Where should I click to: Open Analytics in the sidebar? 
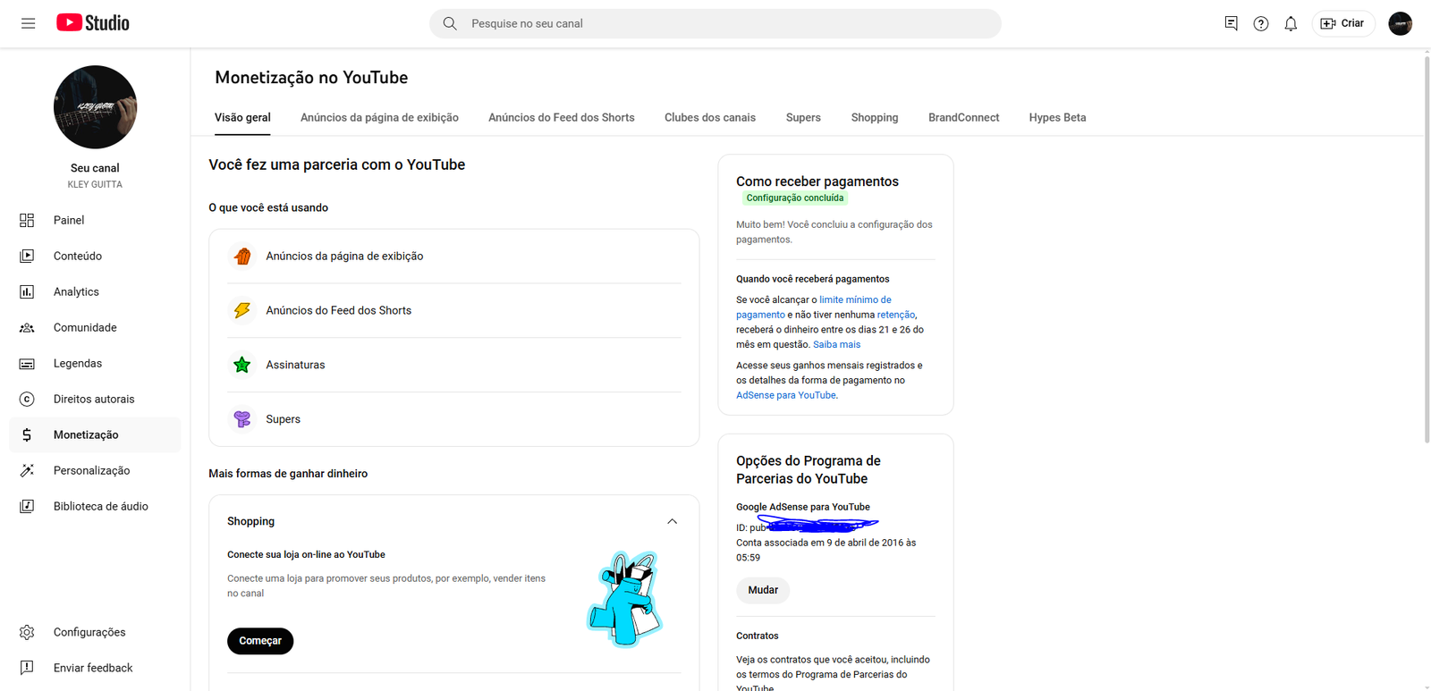click(x=95, y=291)
